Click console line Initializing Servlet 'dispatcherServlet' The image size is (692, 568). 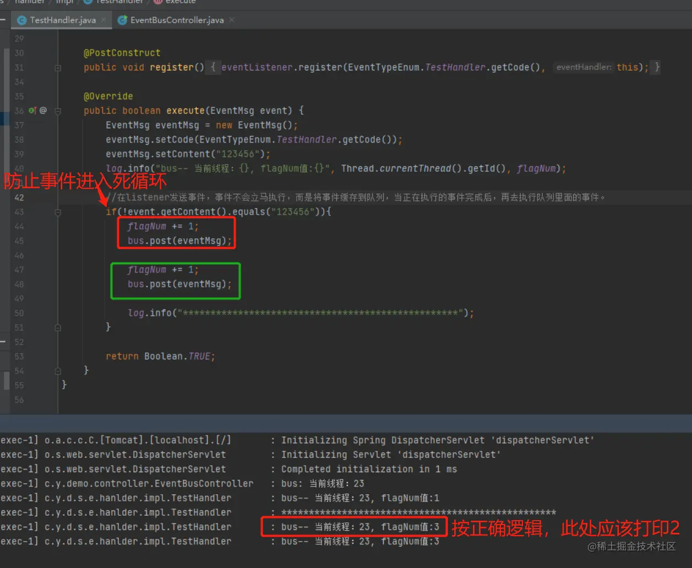click(391, 455)
